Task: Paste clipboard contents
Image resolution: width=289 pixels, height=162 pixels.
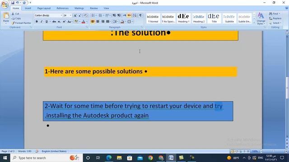Action: (6, 18)
